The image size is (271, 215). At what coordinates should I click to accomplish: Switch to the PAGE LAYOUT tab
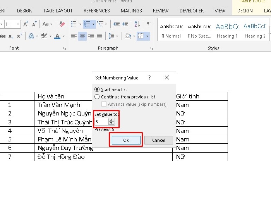(58, 11)
